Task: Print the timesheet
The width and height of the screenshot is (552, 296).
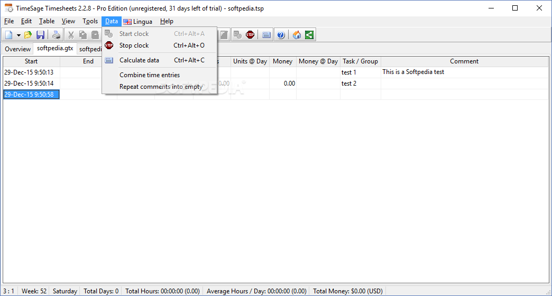Action: [56, 35]
